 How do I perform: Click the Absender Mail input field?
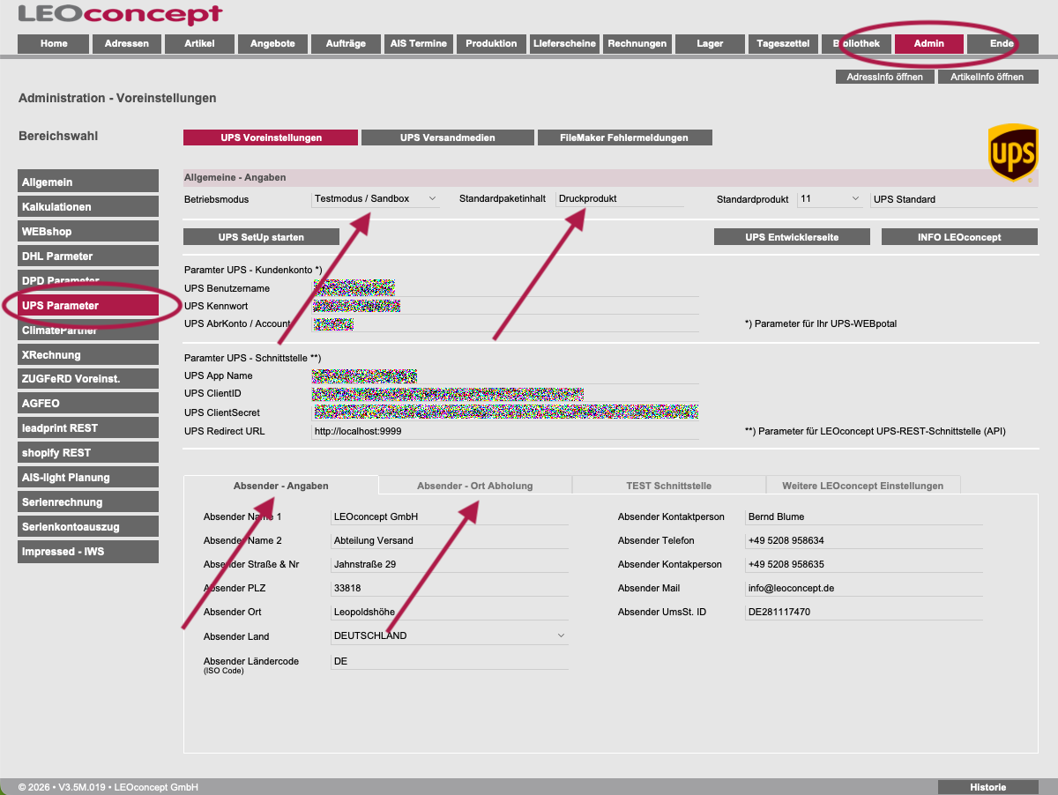point(863,588)
